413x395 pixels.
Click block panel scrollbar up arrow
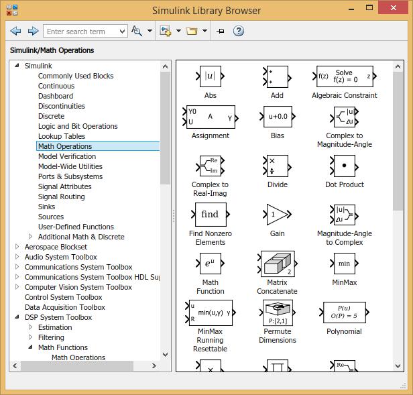[398, 66]
